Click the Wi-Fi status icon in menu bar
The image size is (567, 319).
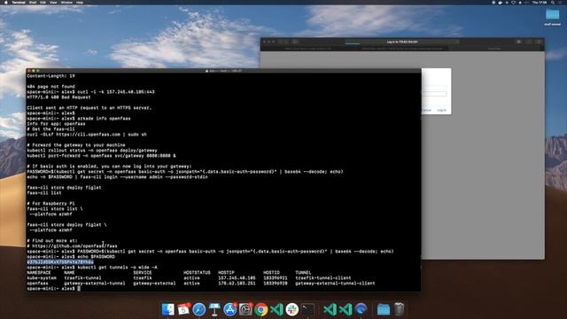click(514, 2)
